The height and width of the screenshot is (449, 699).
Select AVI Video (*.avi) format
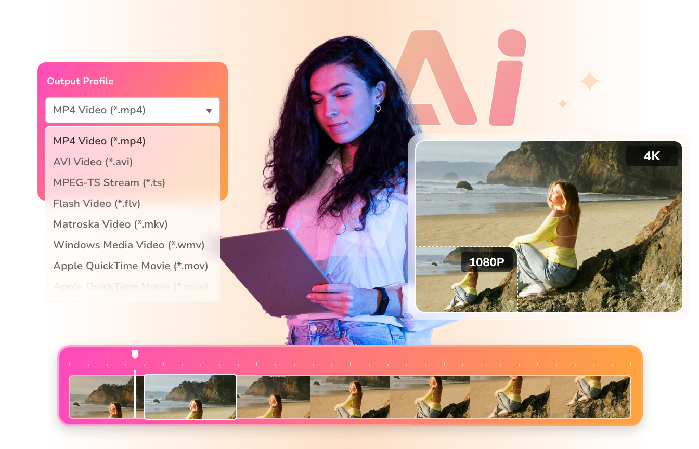[x=93, y=162]
